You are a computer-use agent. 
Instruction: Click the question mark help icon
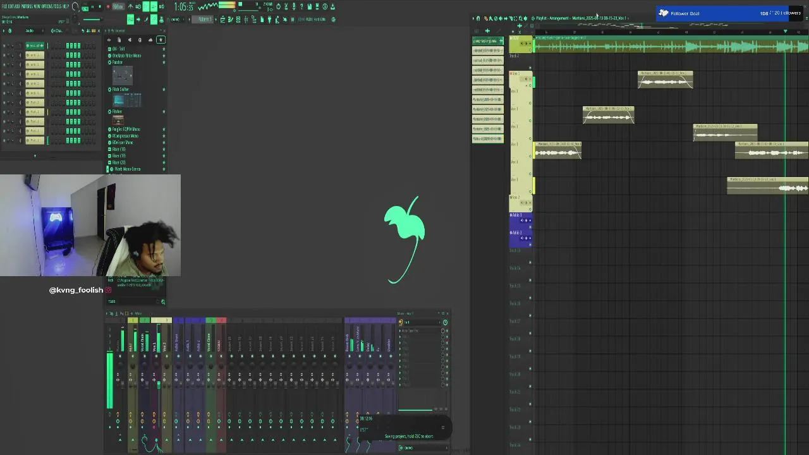[301, 6]
